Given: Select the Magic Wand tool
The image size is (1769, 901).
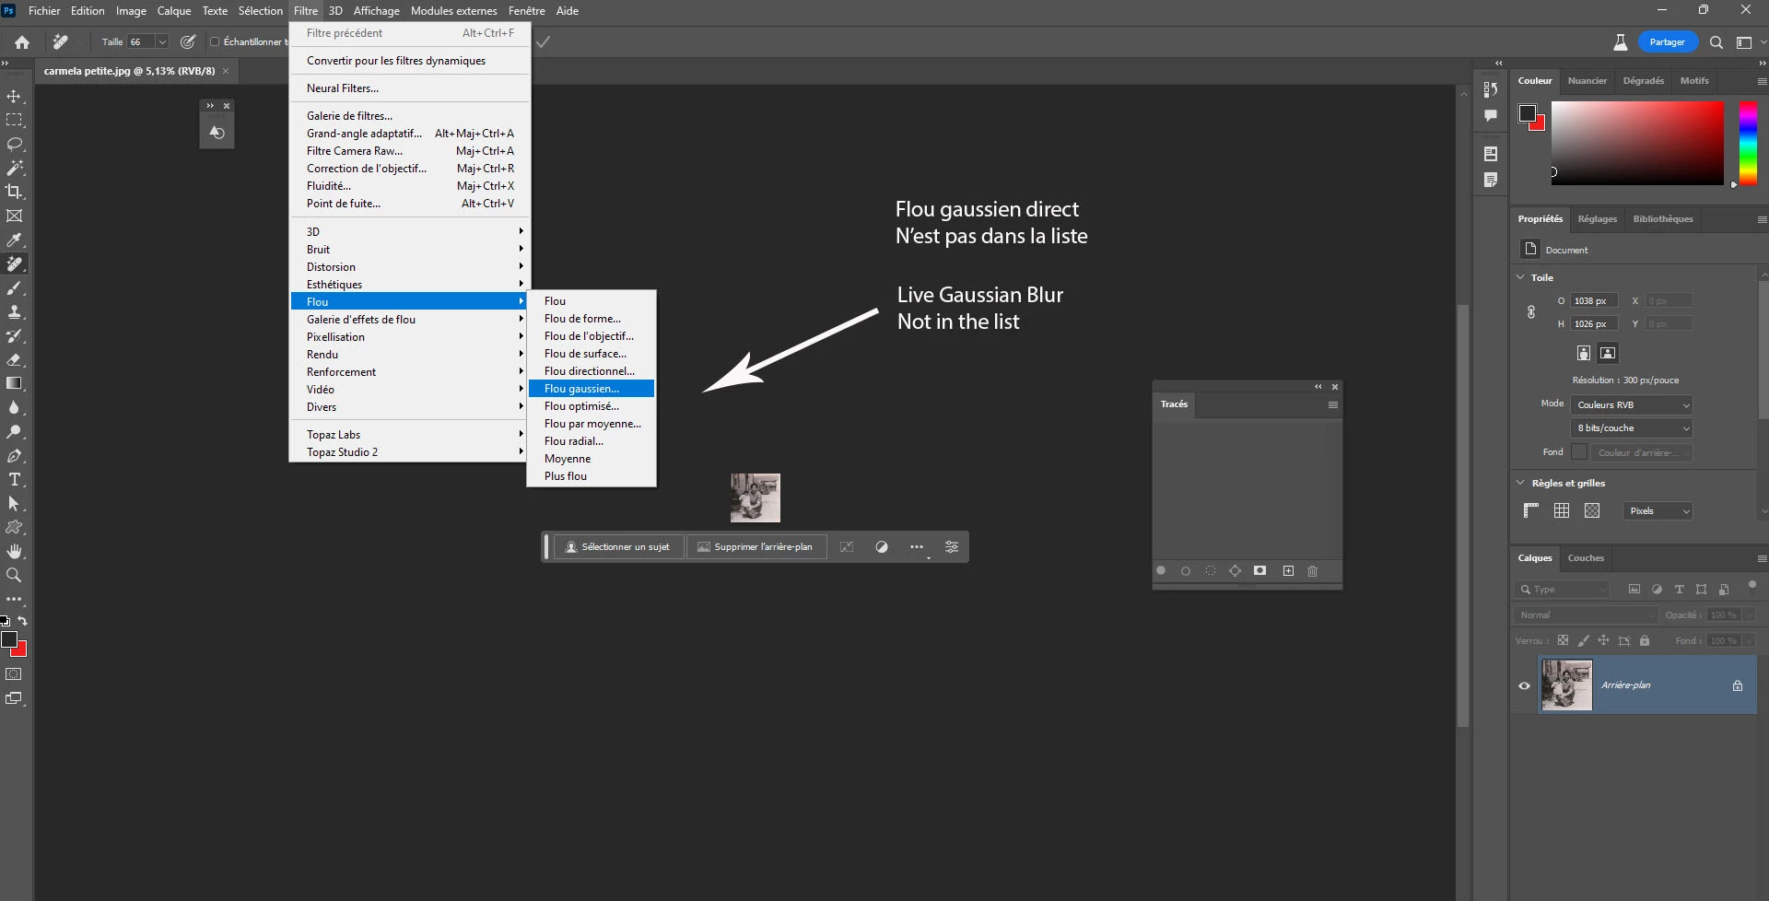Looking at the screenshot, I should pyautogui.click(x=14, y=168).
